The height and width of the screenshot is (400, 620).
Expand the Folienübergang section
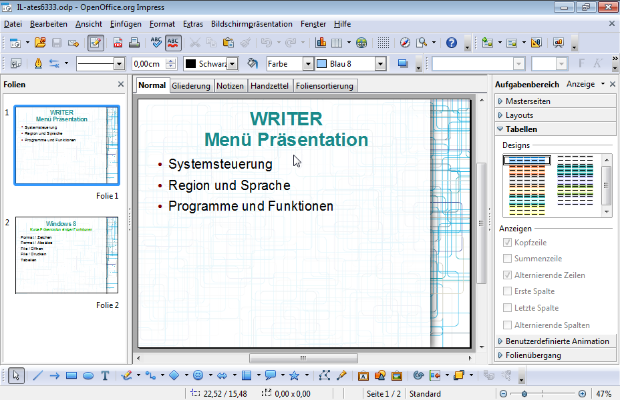pyautogui.click(x=555, y=355)
